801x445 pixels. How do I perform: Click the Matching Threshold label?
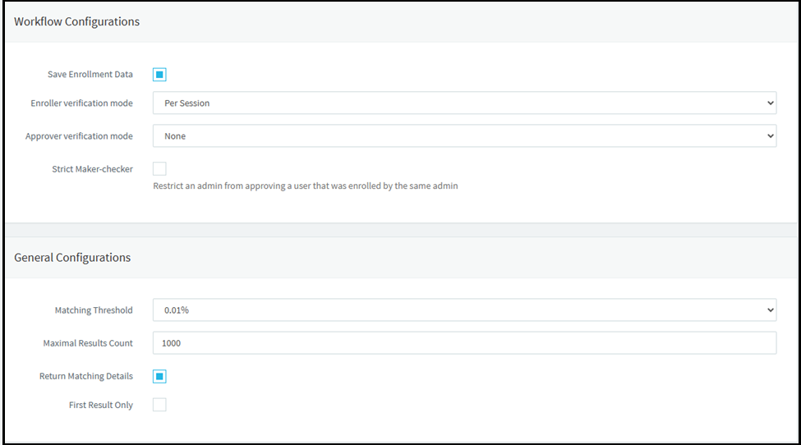click(x=93, y=310)
